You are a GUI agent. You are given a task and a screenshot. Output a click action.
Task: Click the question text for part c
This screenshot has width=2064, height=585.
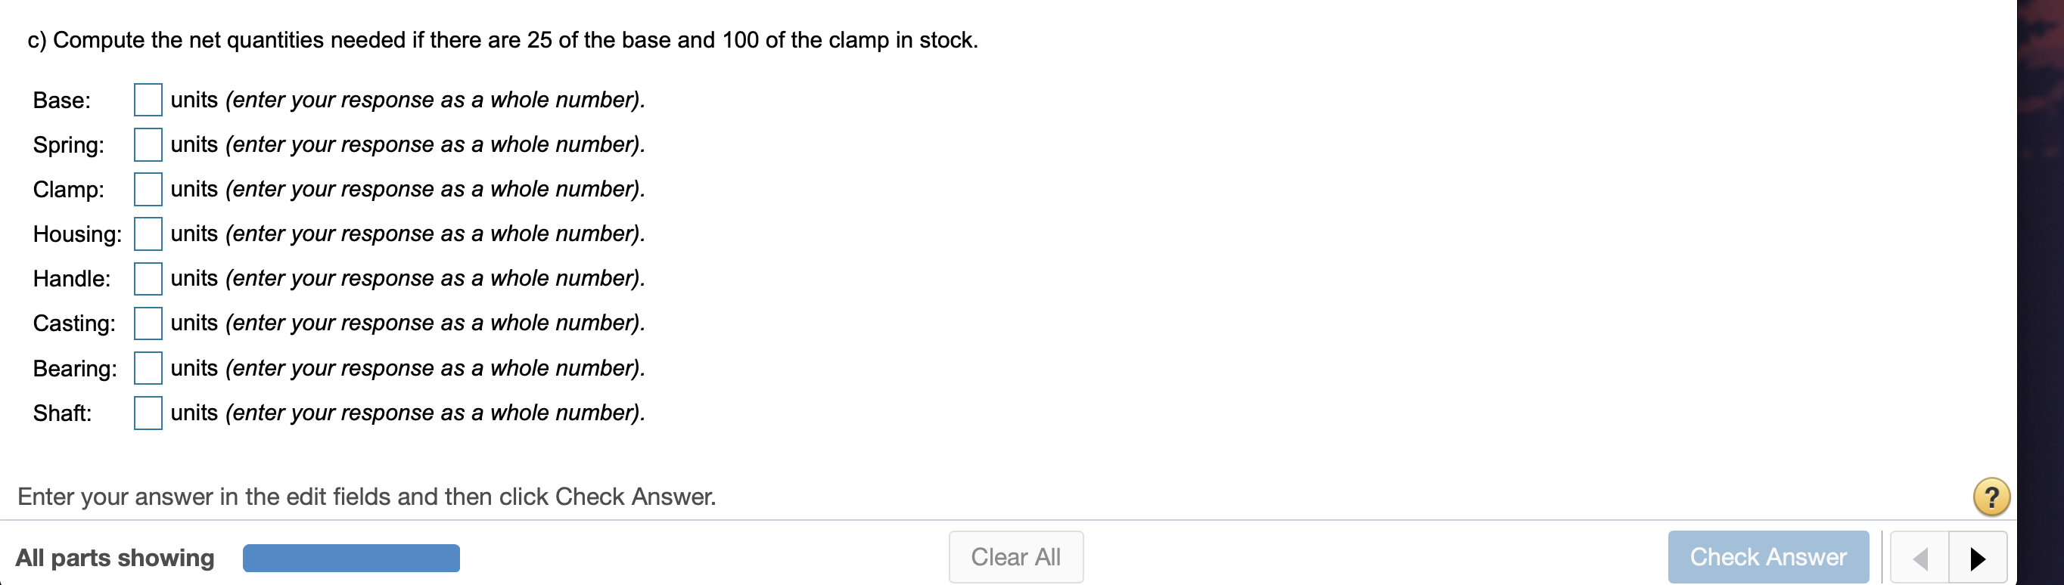[502, 39]
